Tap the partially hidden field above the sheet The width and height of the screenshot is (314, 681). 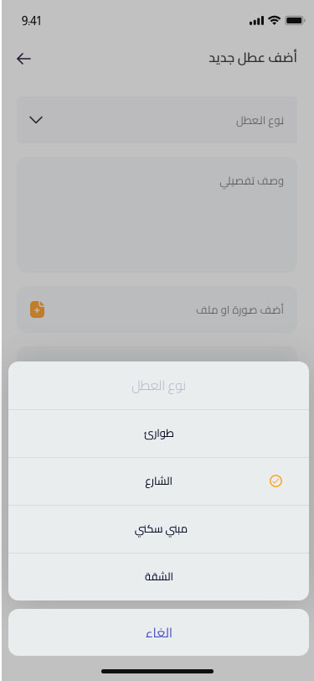(157, 354)
